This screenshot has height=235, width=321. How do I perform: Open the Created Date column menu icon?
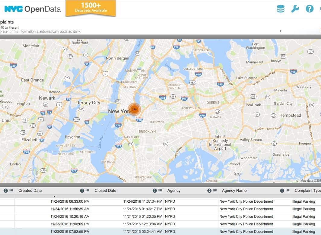pos(87,191)
